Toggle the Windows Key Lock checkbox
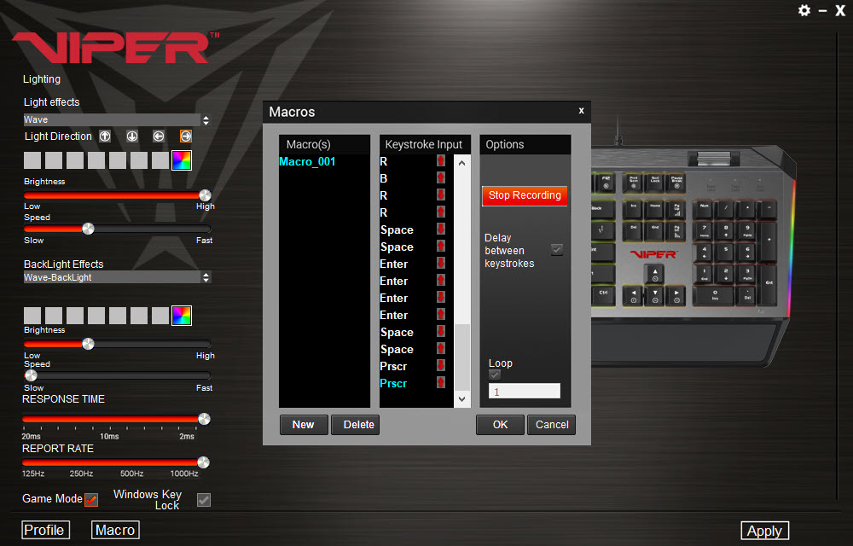The image size is (853, 546). click(204, 500)
